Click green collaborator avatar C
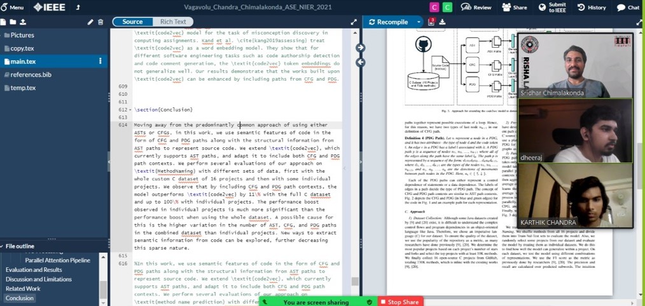 pos(447,7)
